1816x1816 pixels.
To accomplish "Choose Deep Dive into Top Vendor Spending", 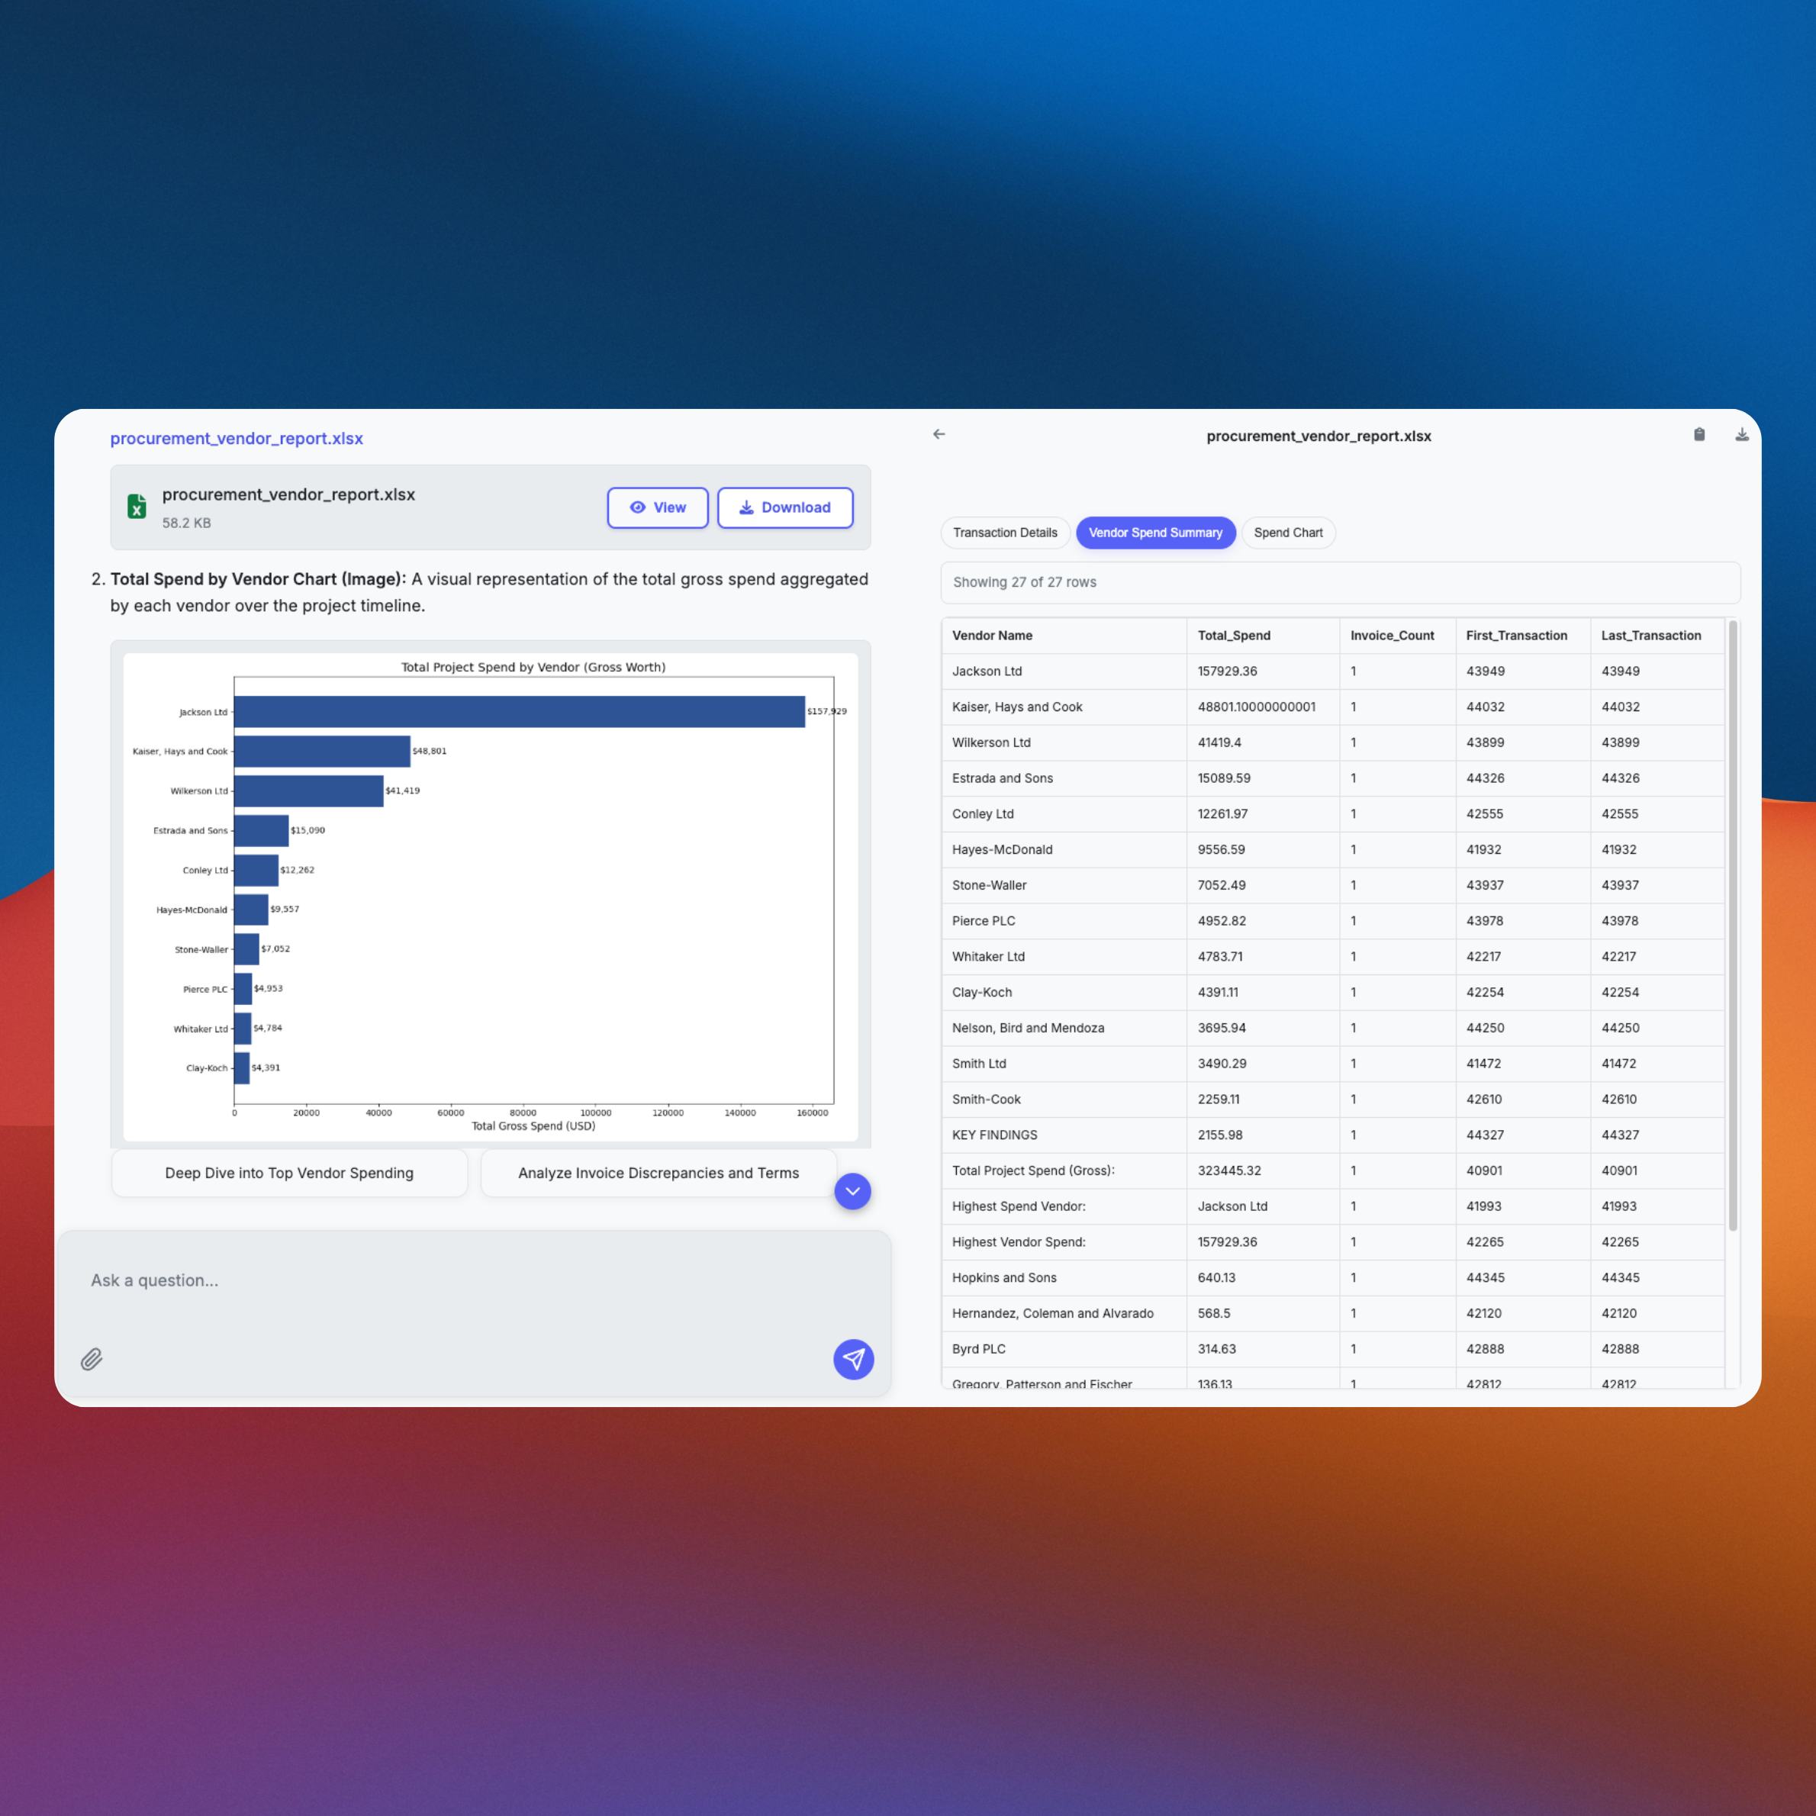I will click(288, 1172).
